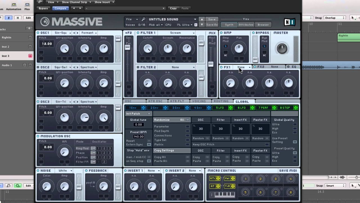The width and height of the screenshot is (360, 203).
Task: Open the OSC2 Spectrum mode dropdown
Action: (x=89, y=67)
